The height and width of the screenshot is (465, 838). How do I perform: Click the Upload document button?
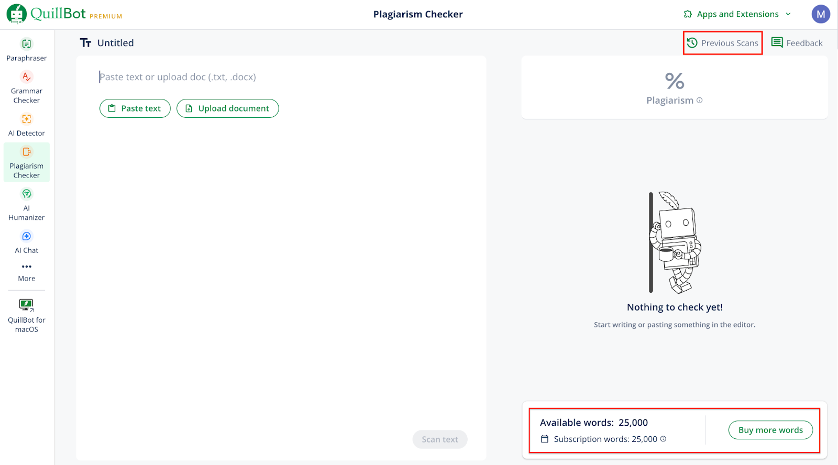click(228, 108)
